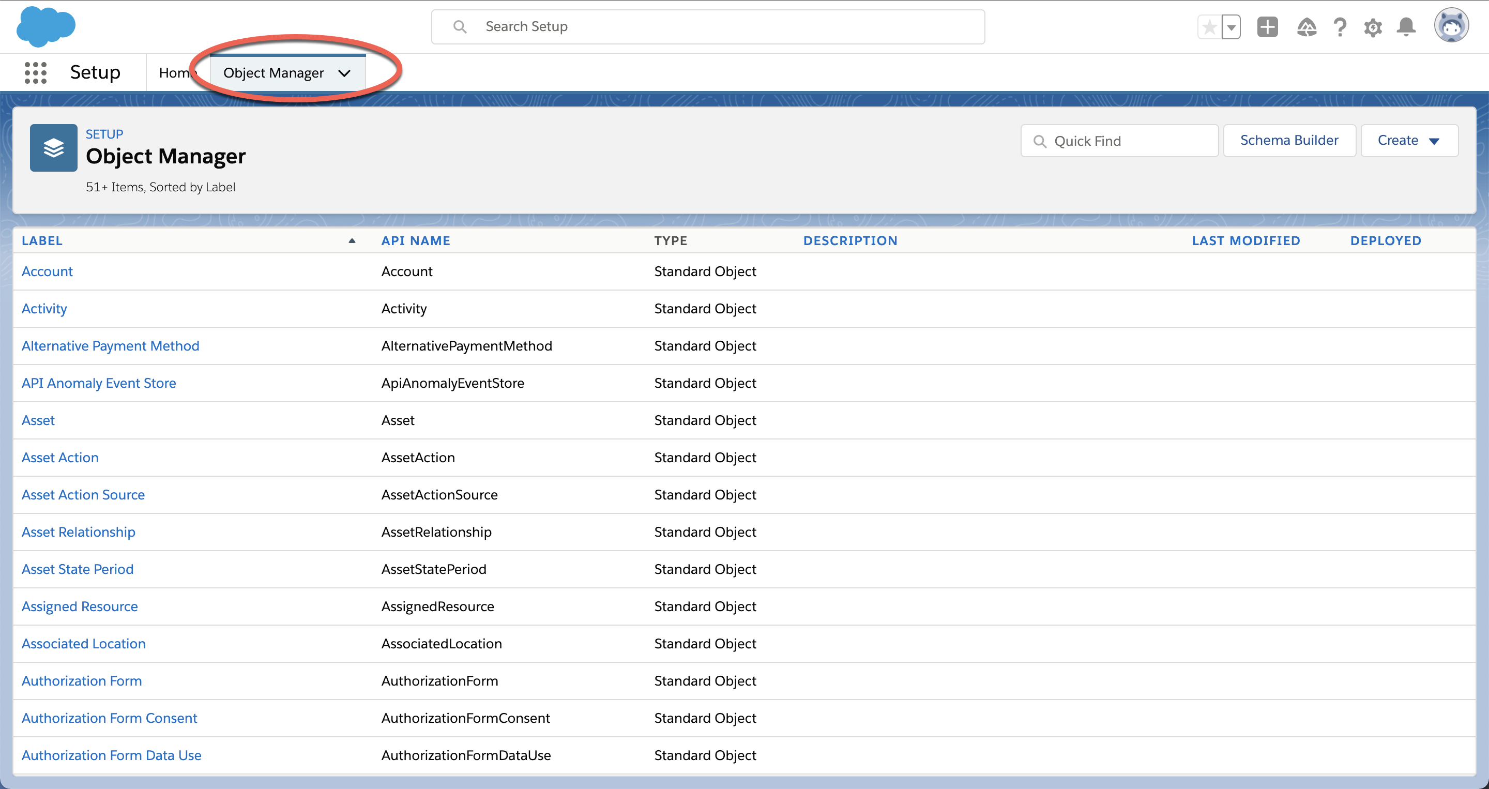Sort by LAST MODIFIED column header
Viewport: 1489px width, 789px height.
[1245, 240]
